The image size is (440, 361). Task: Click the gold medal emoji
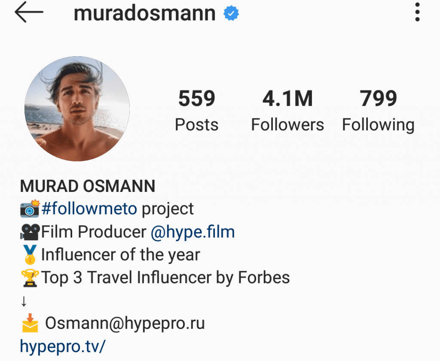30,255
